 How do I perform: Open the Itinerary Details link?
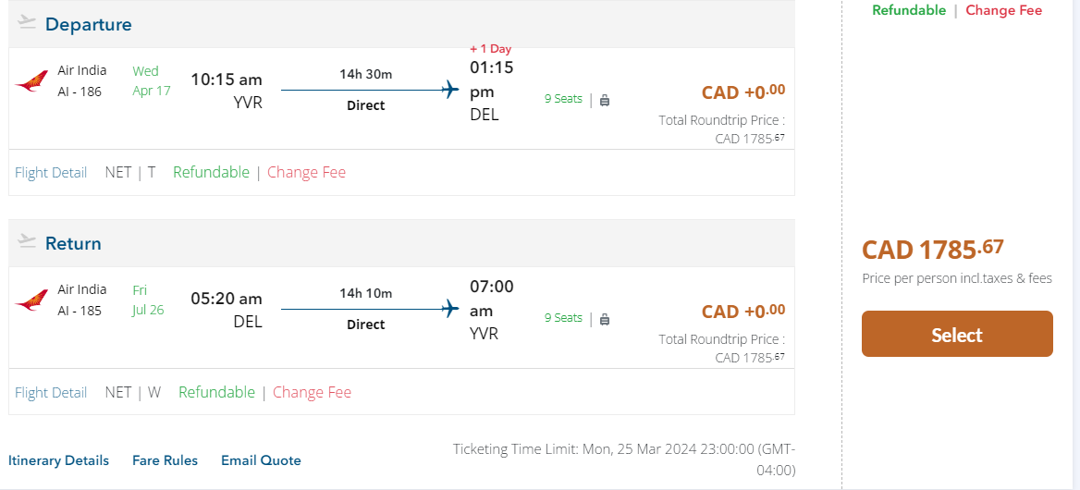pyautogui.click(x=58, y=460)
